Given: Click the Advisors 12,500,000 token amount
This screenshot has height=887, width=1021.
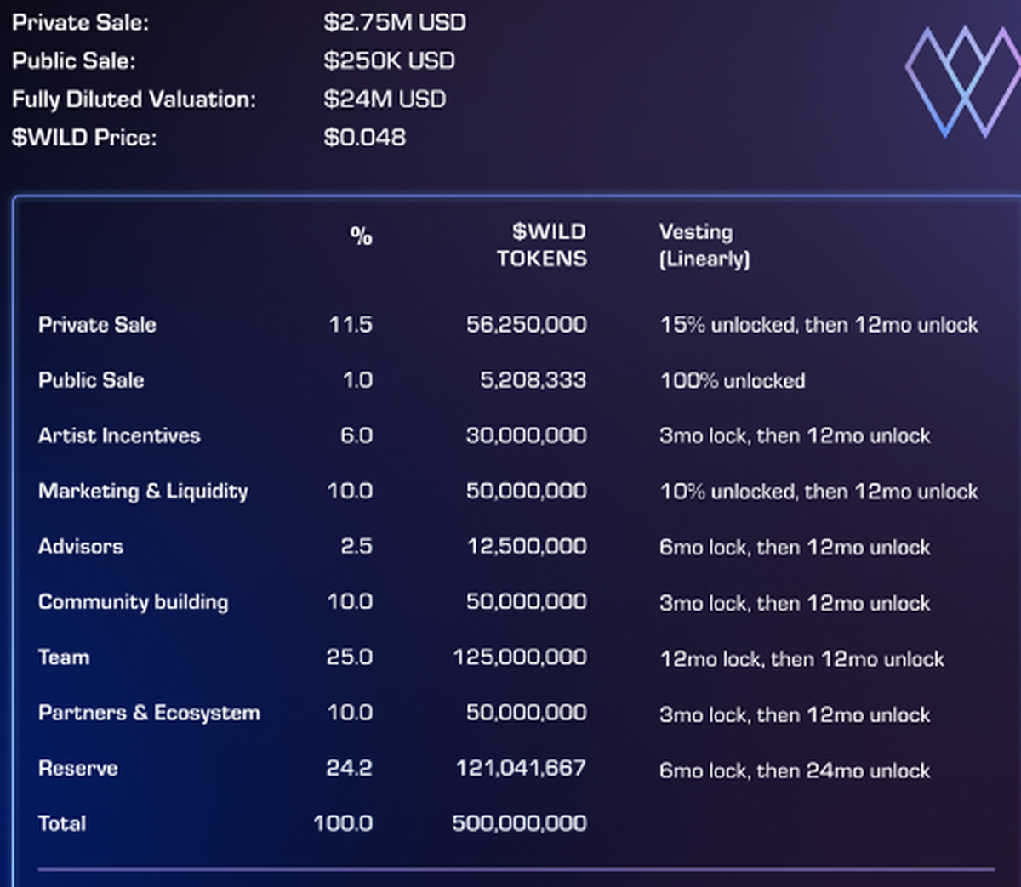Looking at the screenshot, I should point(527,547).
